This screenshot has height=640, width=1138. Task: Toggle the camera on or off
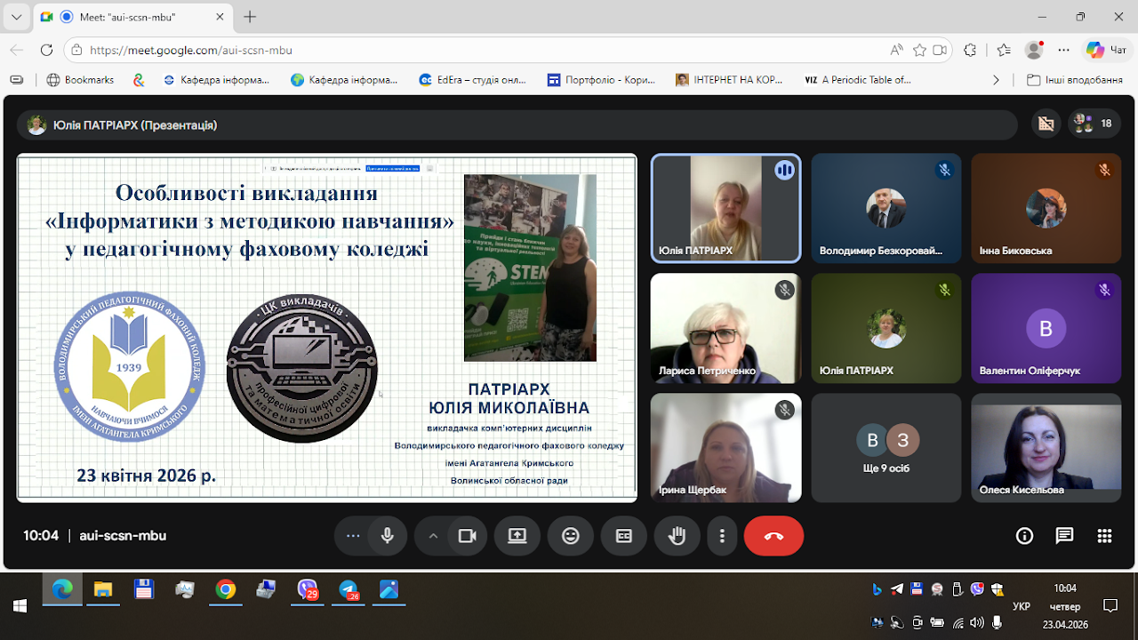[x=467, y=536]
